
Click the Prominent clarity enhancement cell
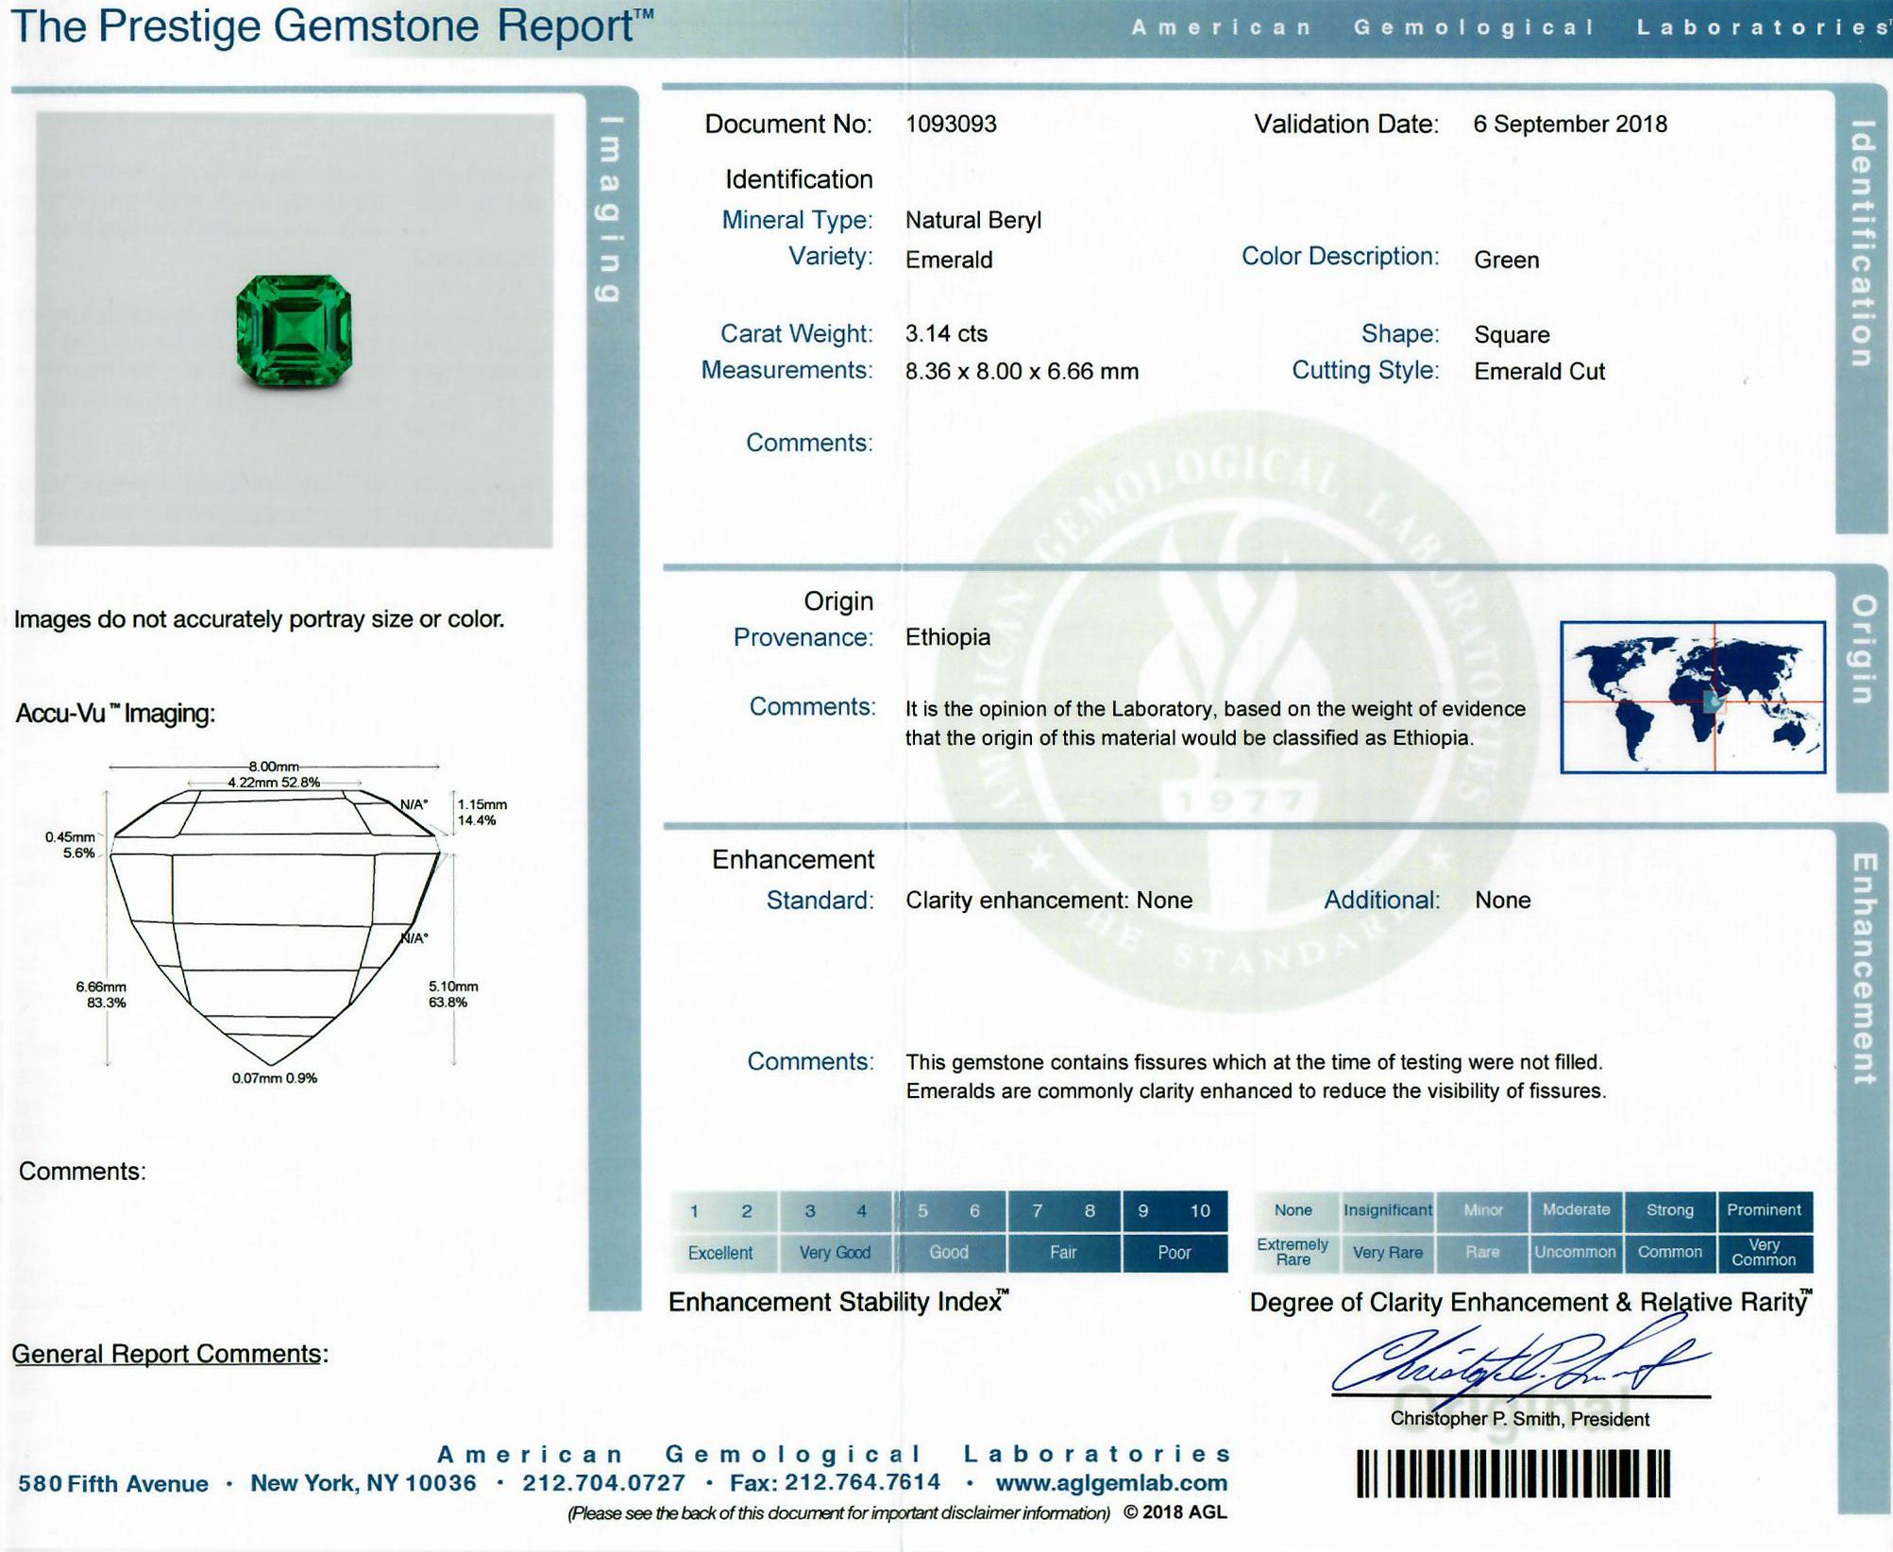point(1763,1210)
